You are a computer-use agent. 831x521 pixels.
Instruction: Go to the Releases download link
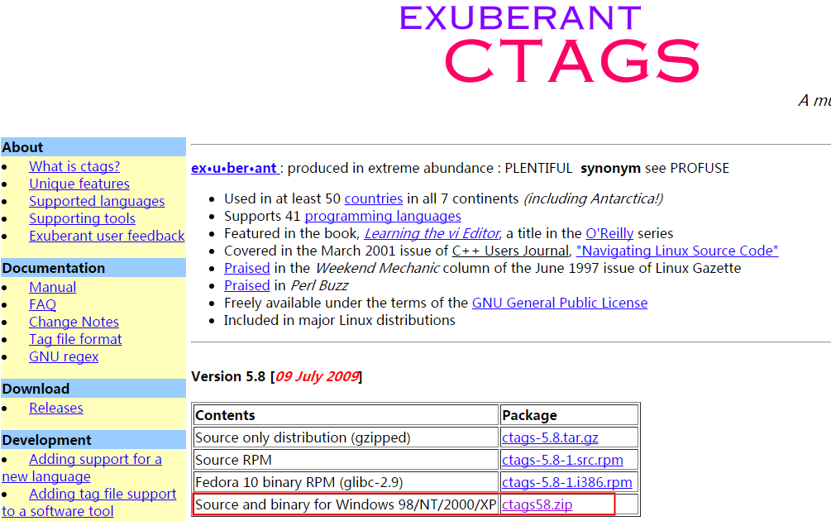[55, 408]
